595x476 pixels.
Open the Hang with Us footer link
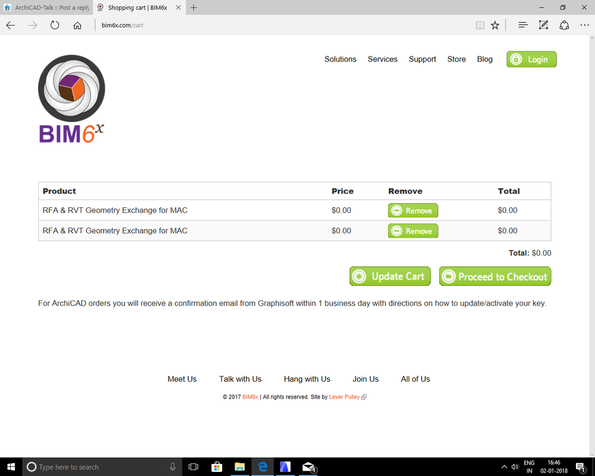click(307, 379)
